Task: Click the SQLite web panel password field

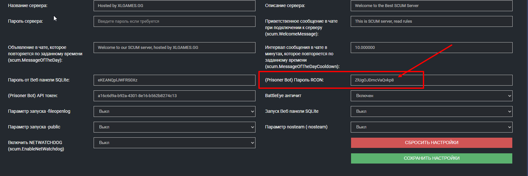Action: click(x=174, y=80)
